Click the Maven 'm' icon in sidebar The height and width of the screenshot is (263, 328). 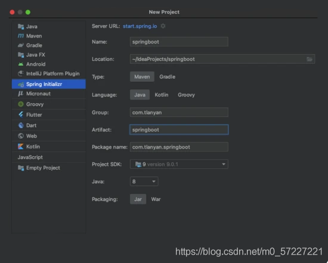[x=21, y=36]
